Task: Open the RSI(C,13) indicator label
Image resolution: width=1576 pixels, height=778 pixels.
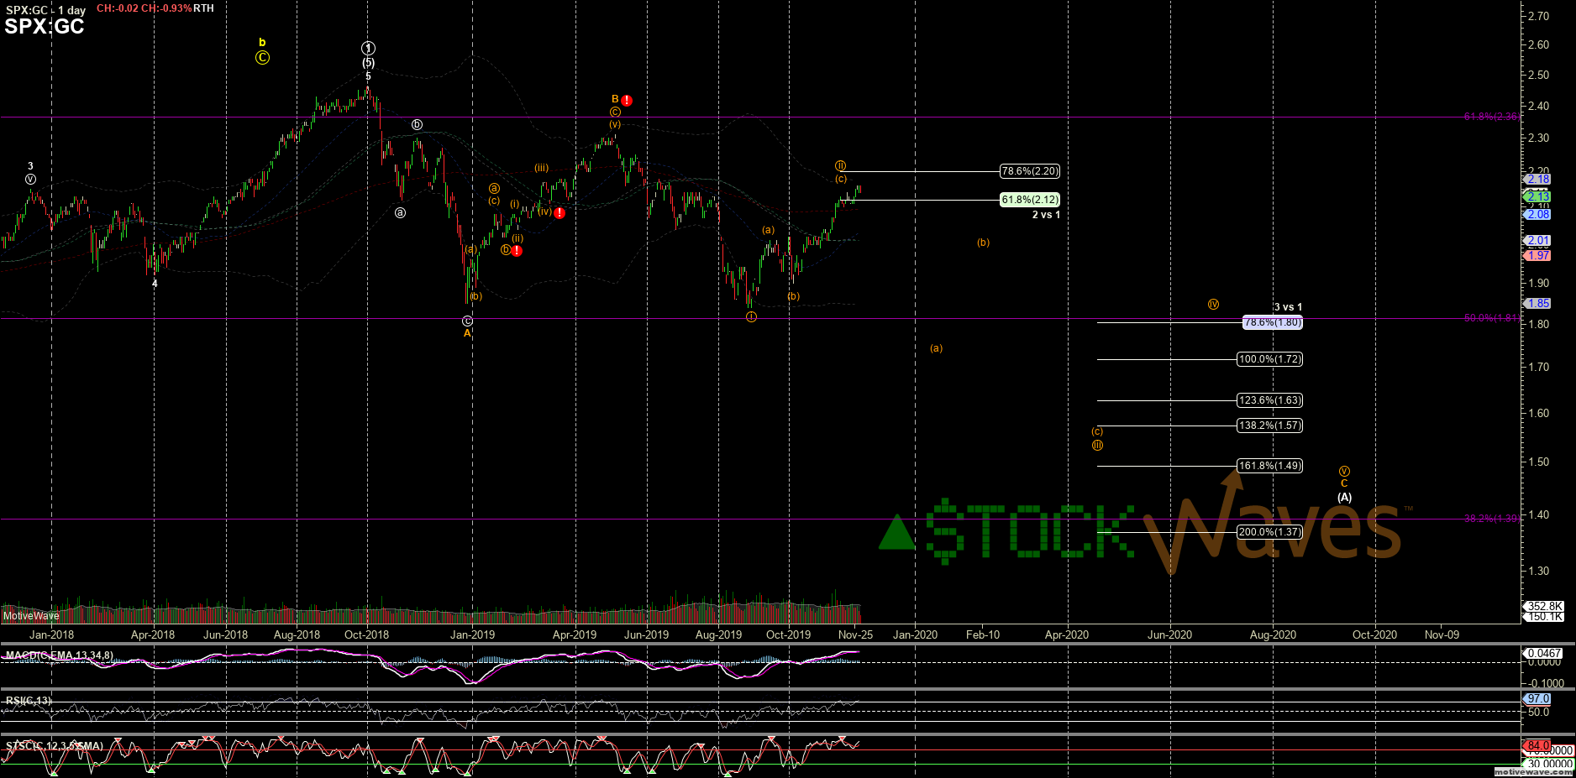Action: coord(29,701)
